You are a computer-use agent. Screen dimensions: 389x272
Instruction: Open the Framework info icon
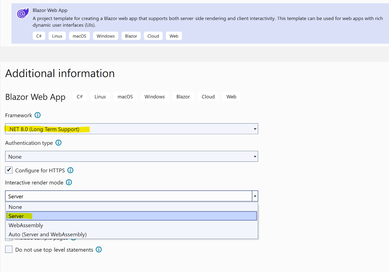[x=38, y=115]
